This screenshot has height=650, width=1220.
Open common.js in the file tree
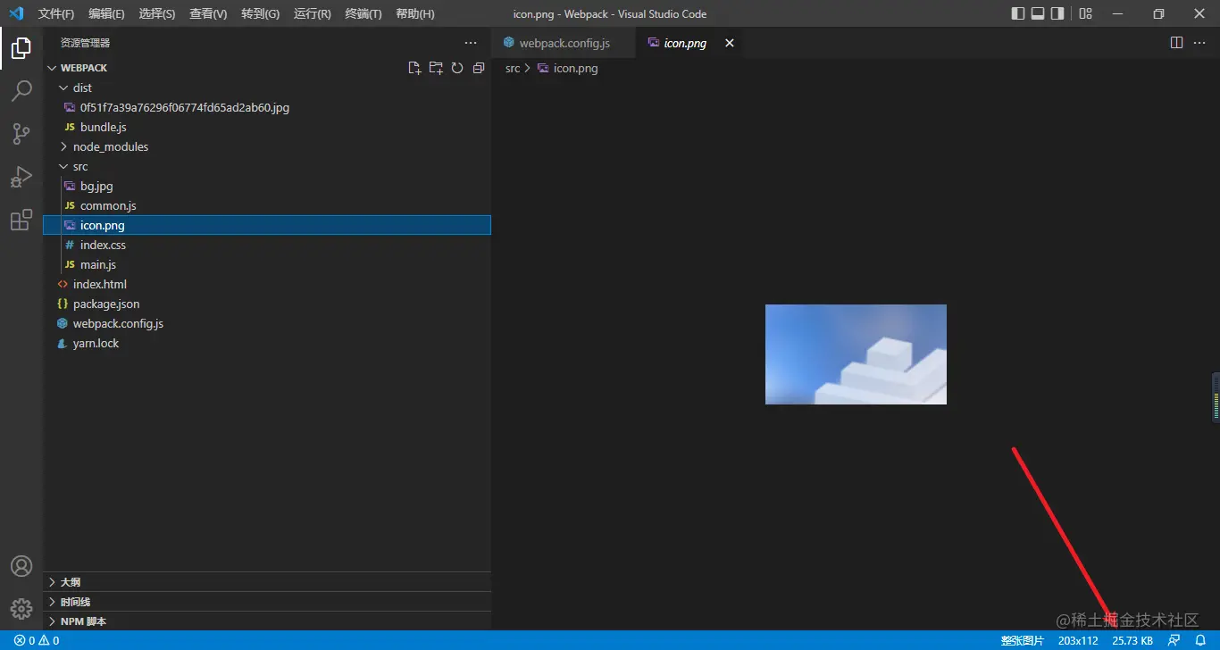pos(267,205)
